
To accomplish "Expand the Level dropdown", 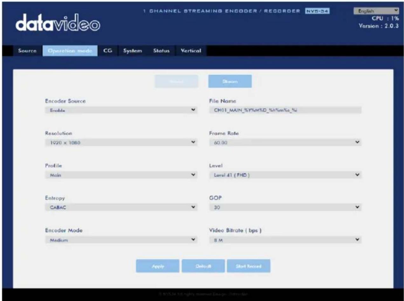I will pos(285,175).
